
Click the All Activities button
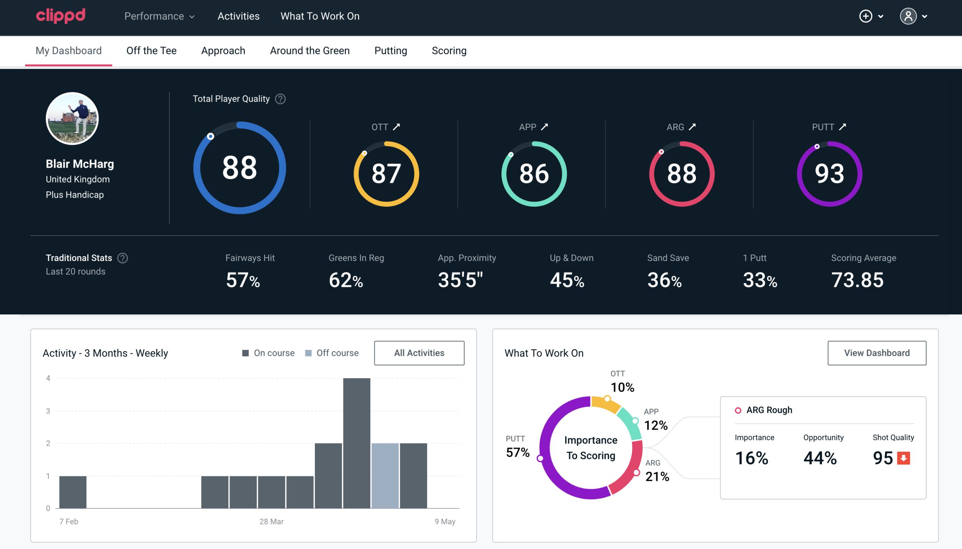[419, 352]
